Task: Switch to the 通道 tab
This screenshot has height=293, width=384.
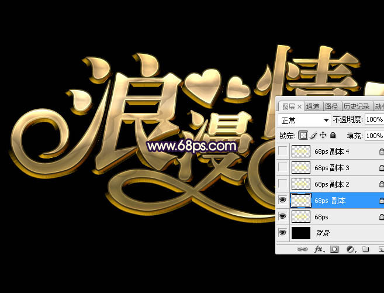Action: (313, 106)
